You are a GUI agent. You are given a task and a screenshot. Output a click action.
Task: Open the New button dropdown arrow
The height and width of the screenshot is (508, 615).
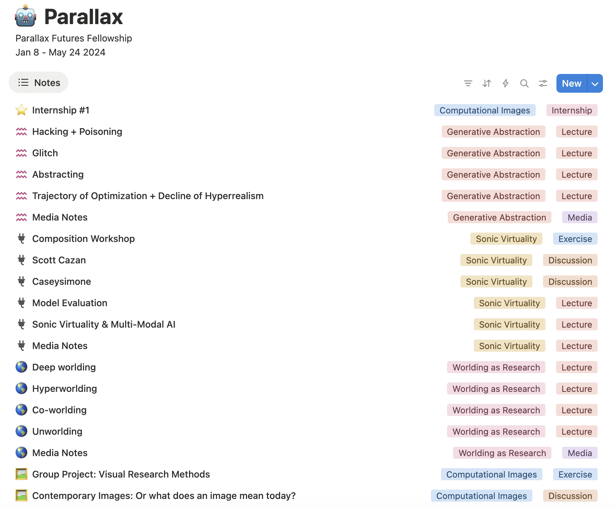click(x=595, y=83)
